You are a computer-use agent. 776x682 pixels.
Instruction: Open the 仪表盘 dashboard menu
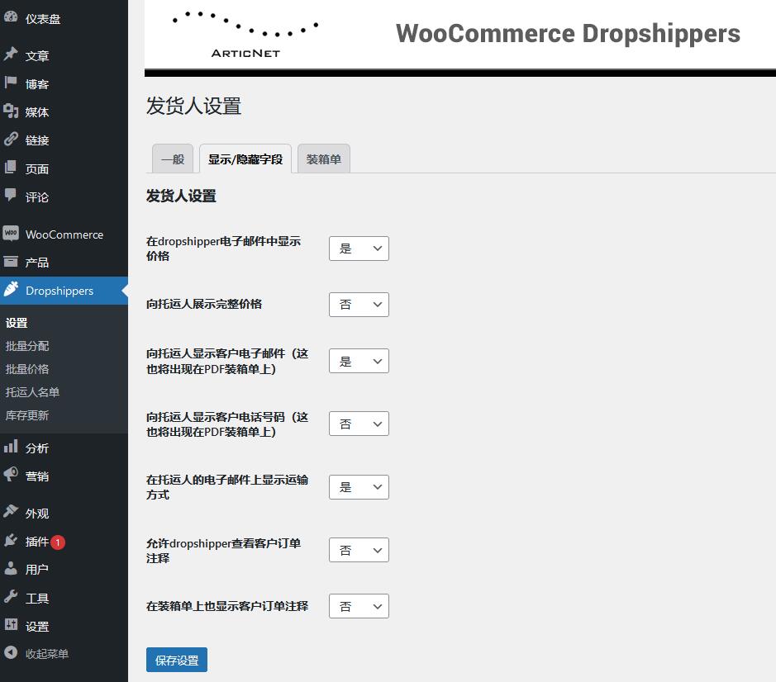[64, 19]
